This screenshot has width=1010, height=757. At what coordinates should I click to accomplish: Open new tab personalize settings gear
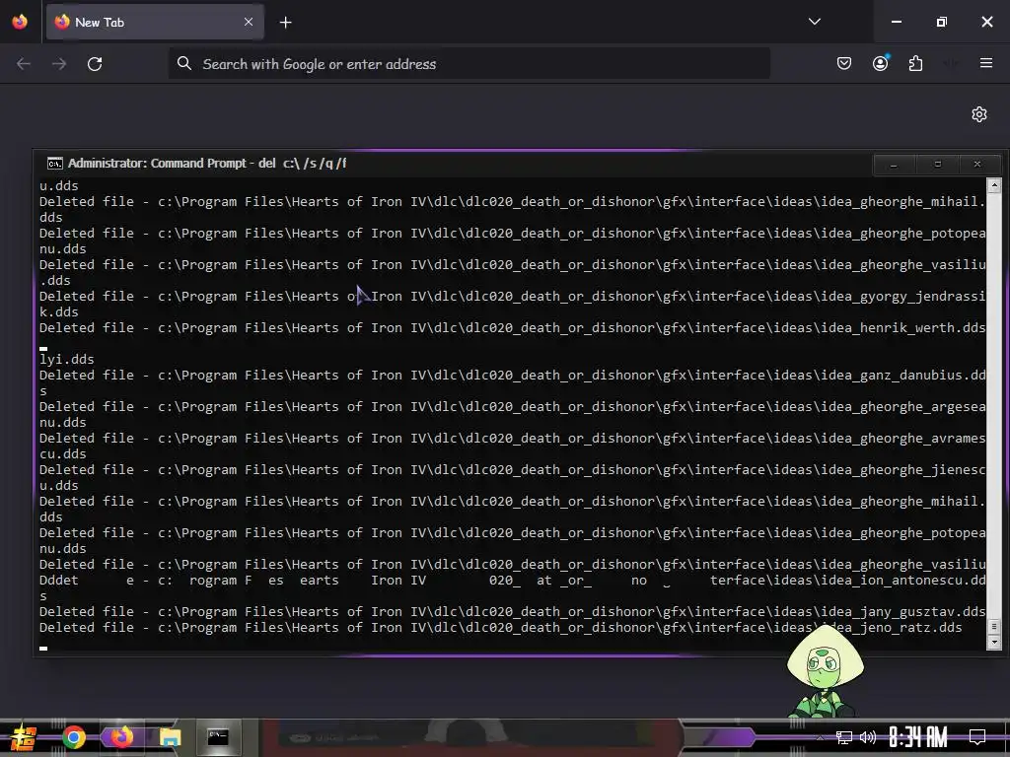[979, 114]
